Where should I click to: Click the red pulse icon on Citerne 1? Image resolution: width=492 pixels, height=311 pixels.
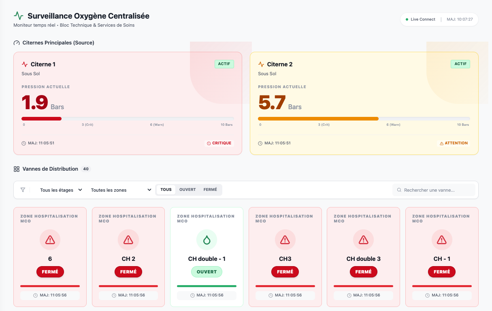coord(25,64)
